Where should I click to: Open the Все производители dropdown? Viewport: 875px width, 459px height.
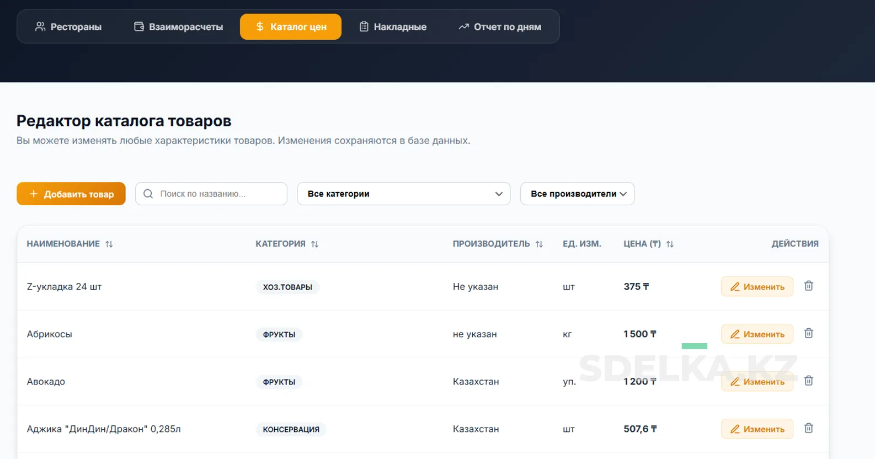click(x=578, y=194)
